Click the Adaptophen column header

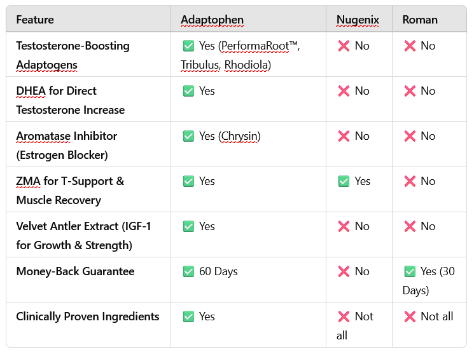coord(213,20)
